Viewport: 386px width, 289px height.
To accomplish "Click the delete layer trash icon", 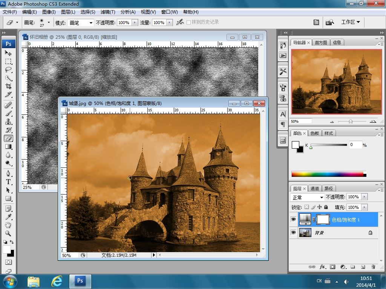I will coord(373,267).
